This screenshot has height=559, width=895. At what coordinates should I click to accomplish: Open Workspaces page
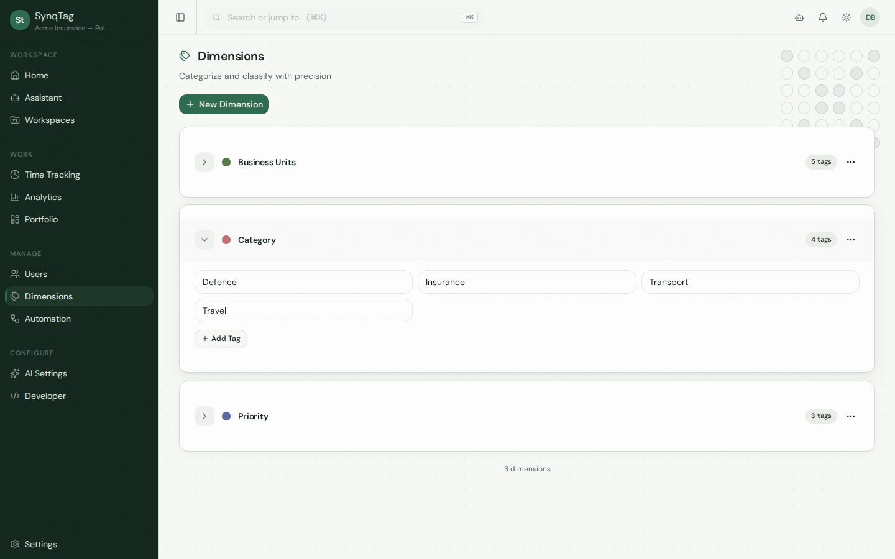point(79,120)
